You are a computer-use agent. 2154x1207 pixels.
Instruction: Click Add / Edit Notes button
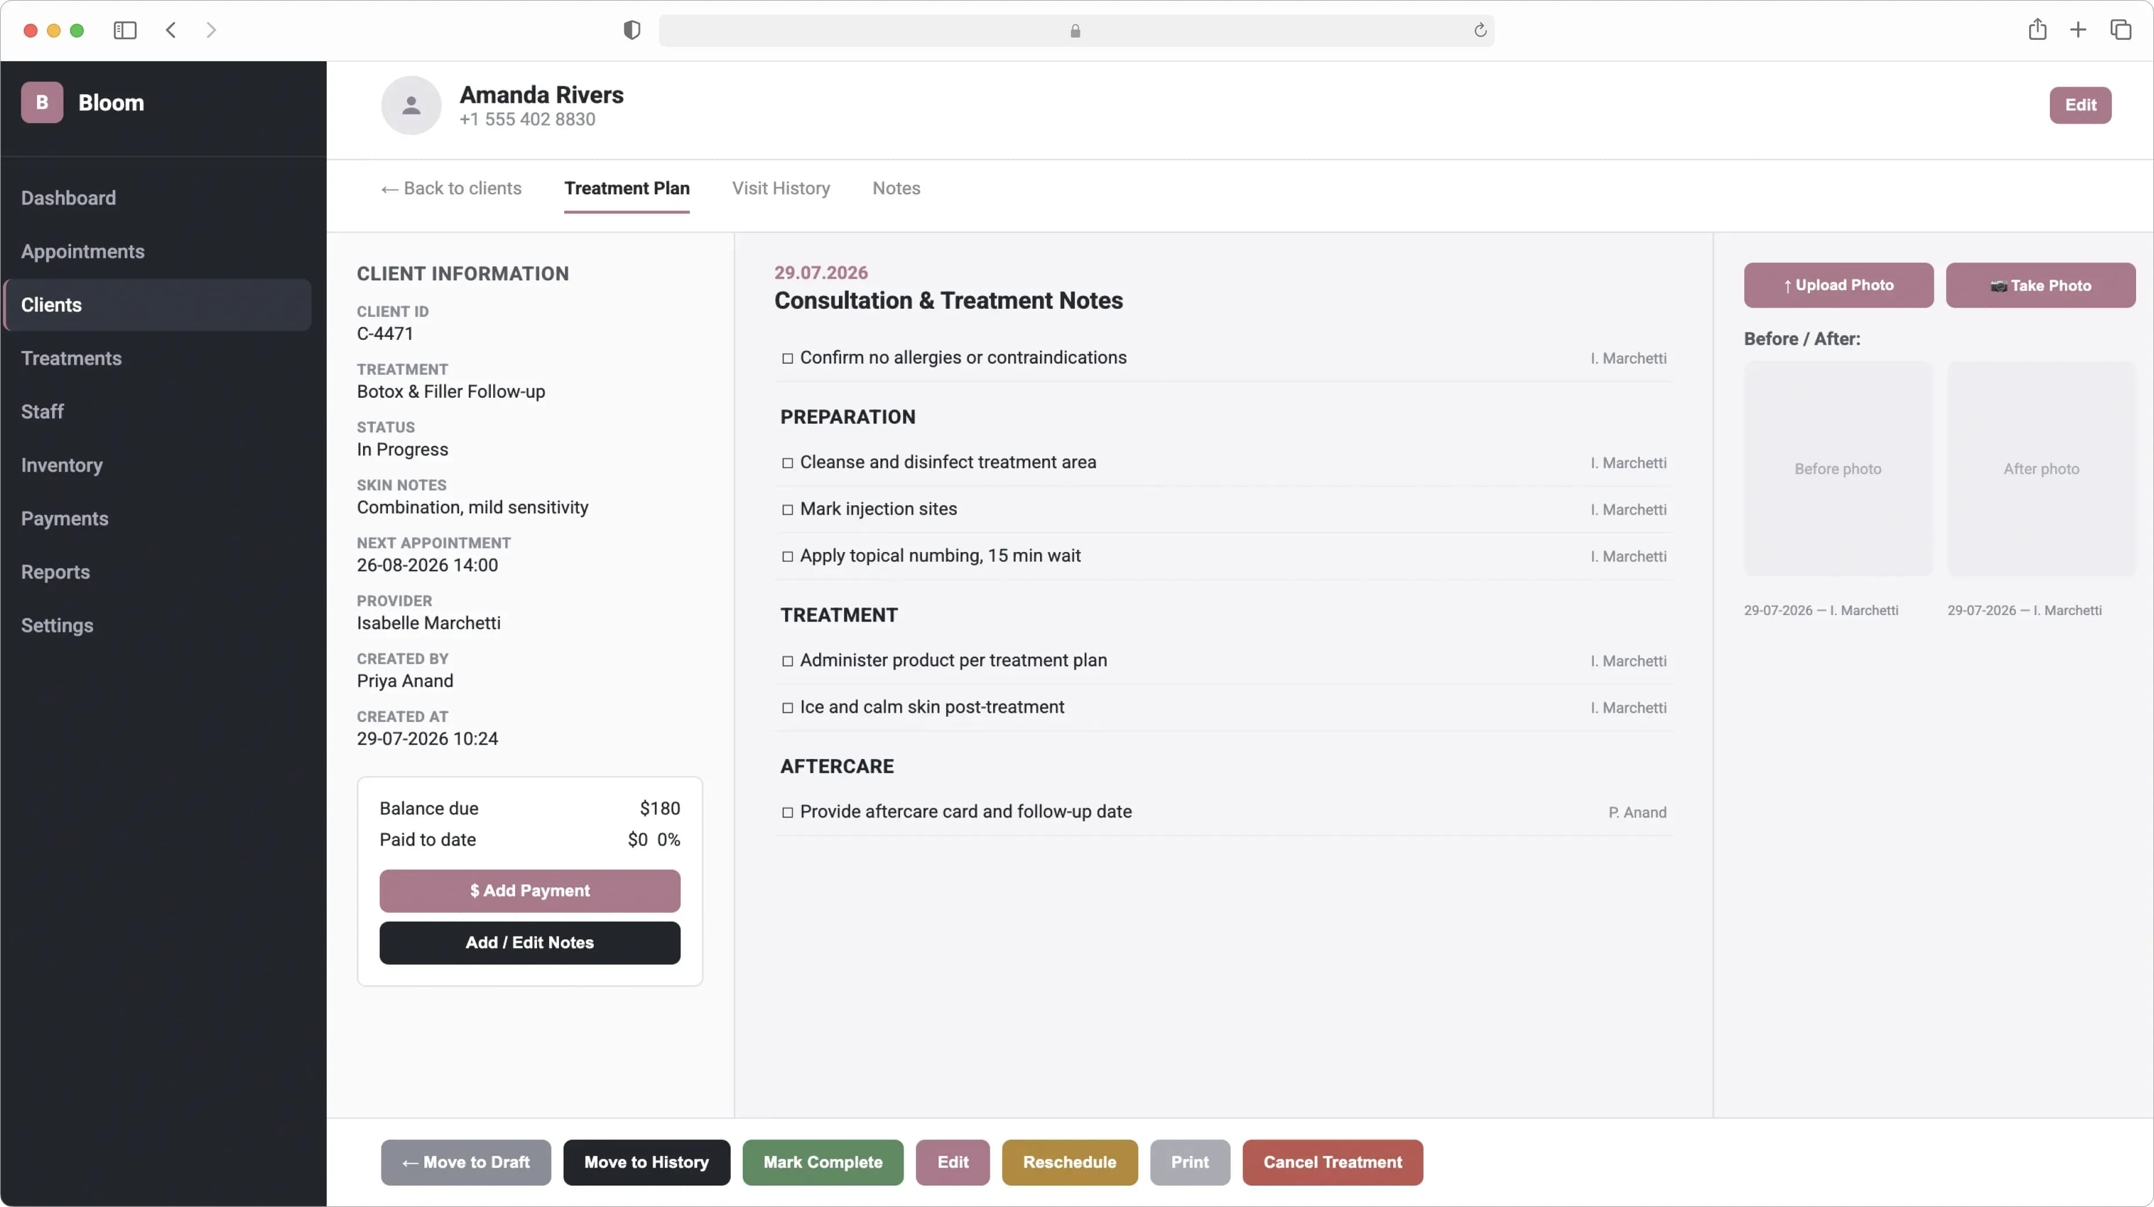point(530,943)
